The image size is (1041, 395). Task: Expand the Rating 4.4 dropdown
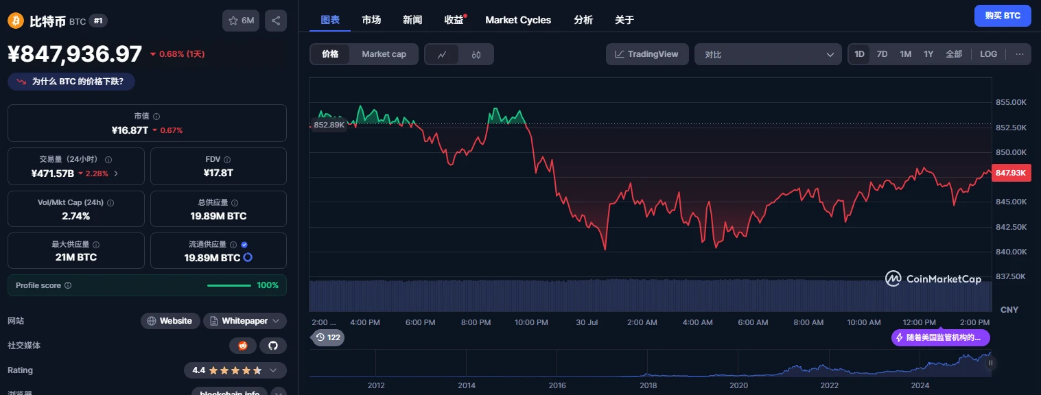235,370
